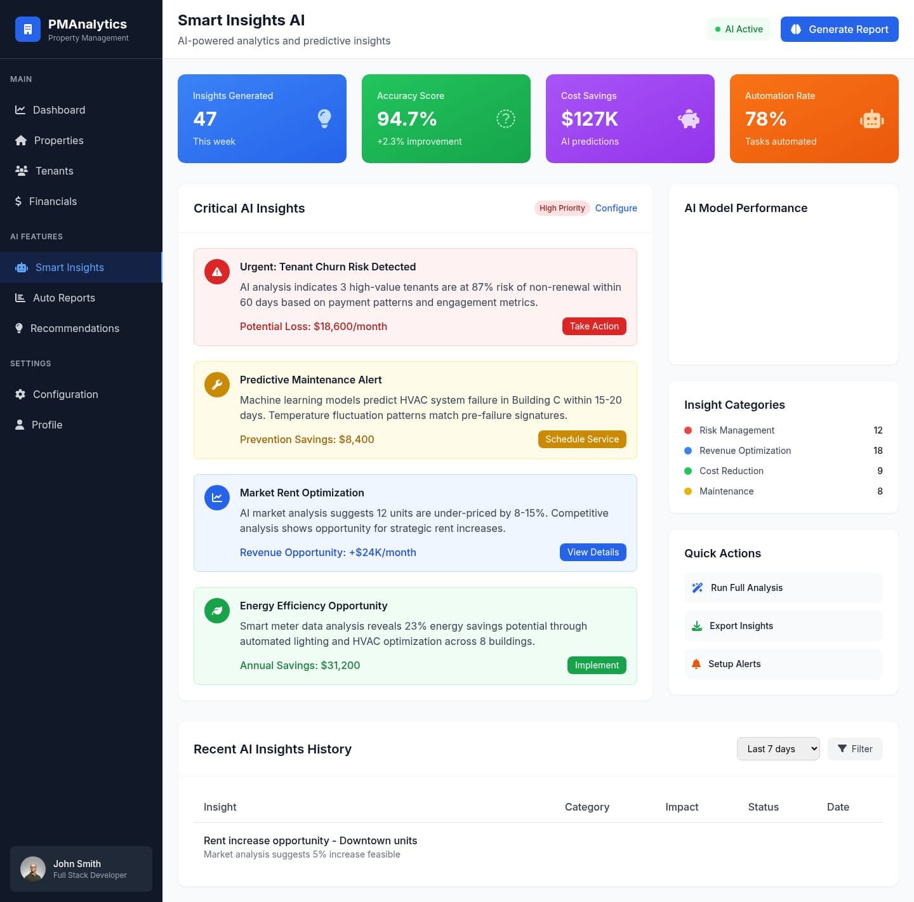This screenshot has width=914, height=902.
Task: Open Configuration settings
Action: 81,394
